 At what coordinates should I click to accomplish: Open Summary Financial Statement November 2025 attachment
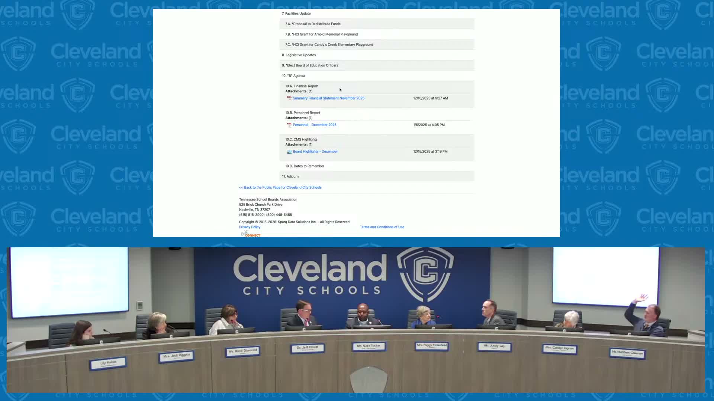click(328, 98)
